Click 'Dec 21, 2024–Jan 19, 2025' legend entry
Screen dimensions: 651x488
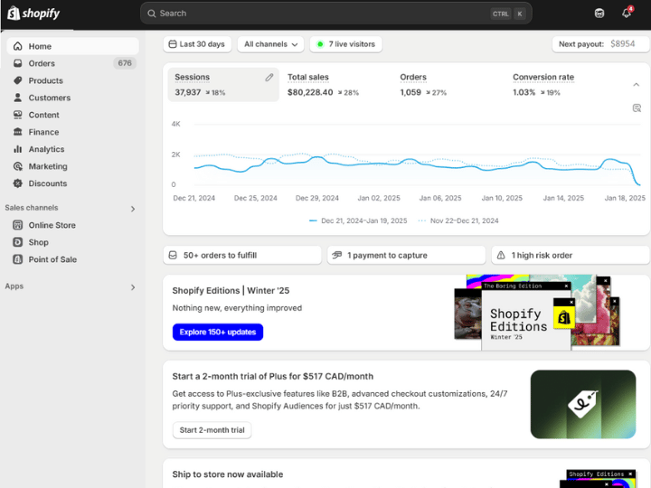point(358,221)
